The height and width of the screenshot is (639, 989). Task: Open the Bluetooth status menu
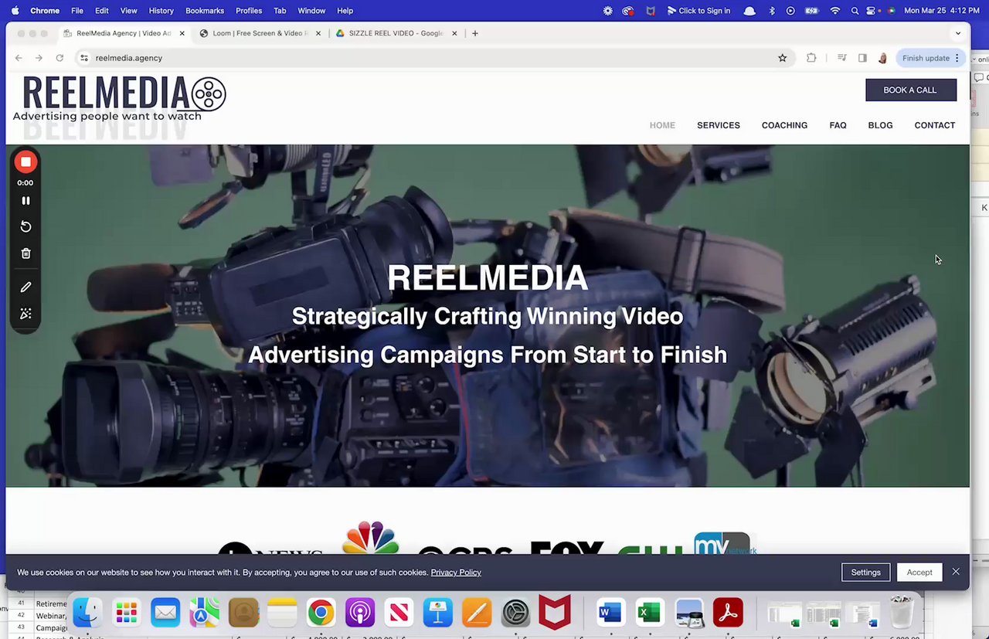pos(771,11)
